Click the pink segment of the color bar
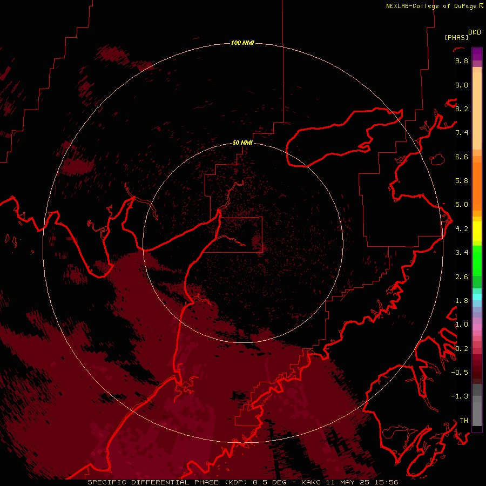486x486 pixels. 477,327
